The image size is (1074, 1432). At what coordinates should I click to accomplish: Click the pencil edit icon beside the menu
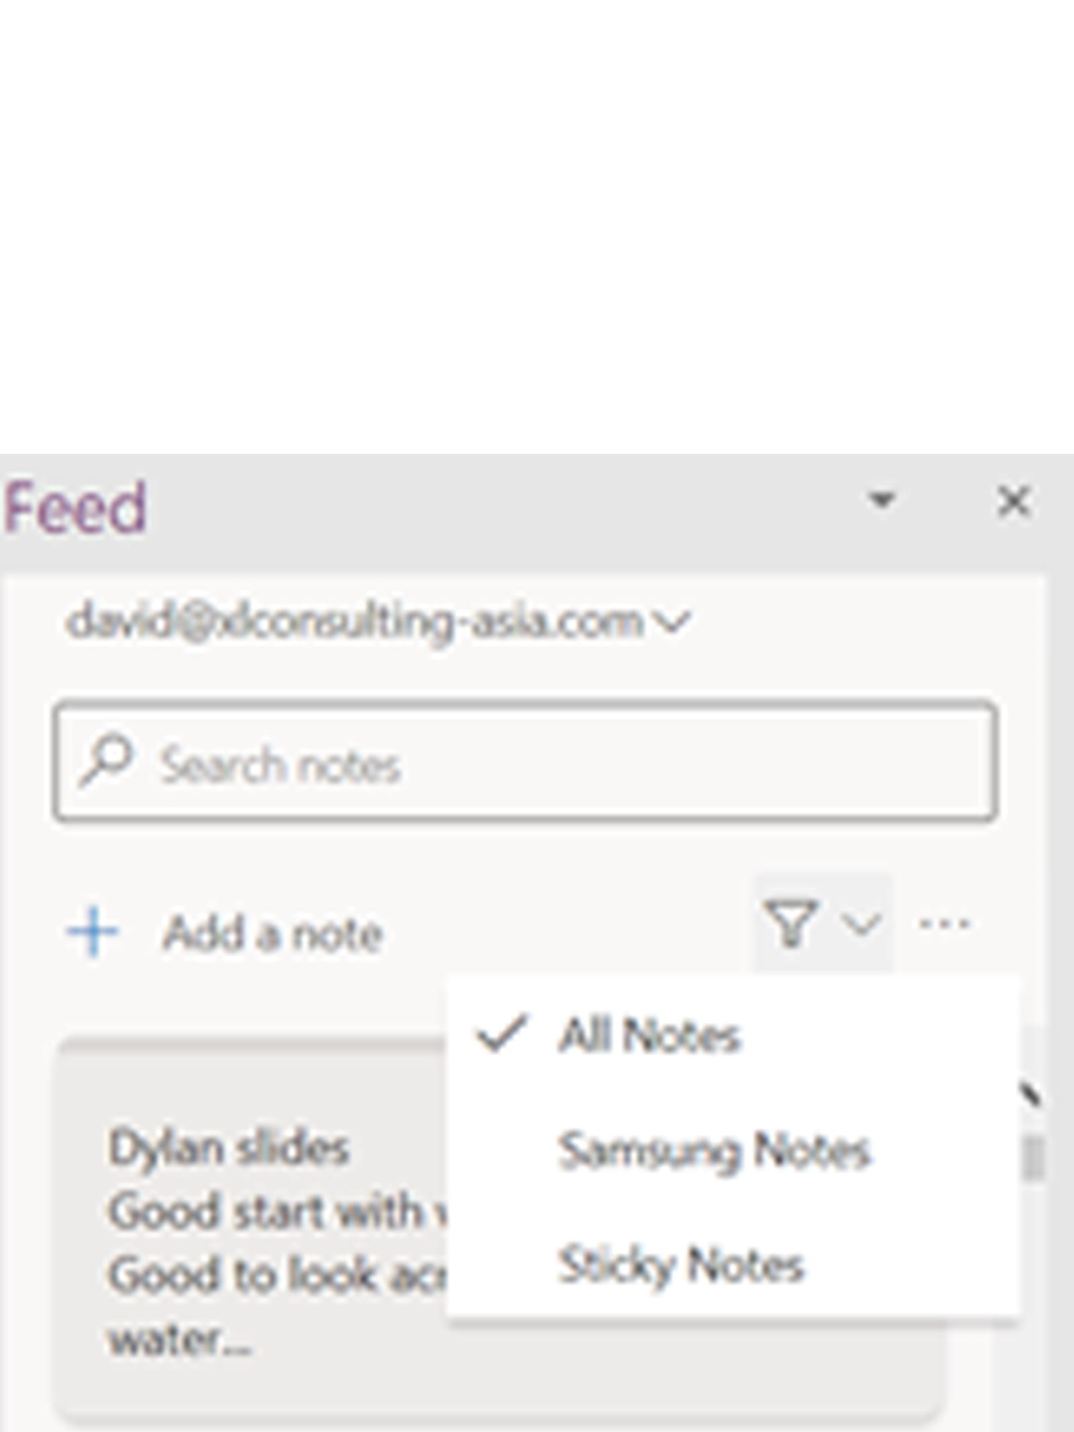point(1029,1096)
